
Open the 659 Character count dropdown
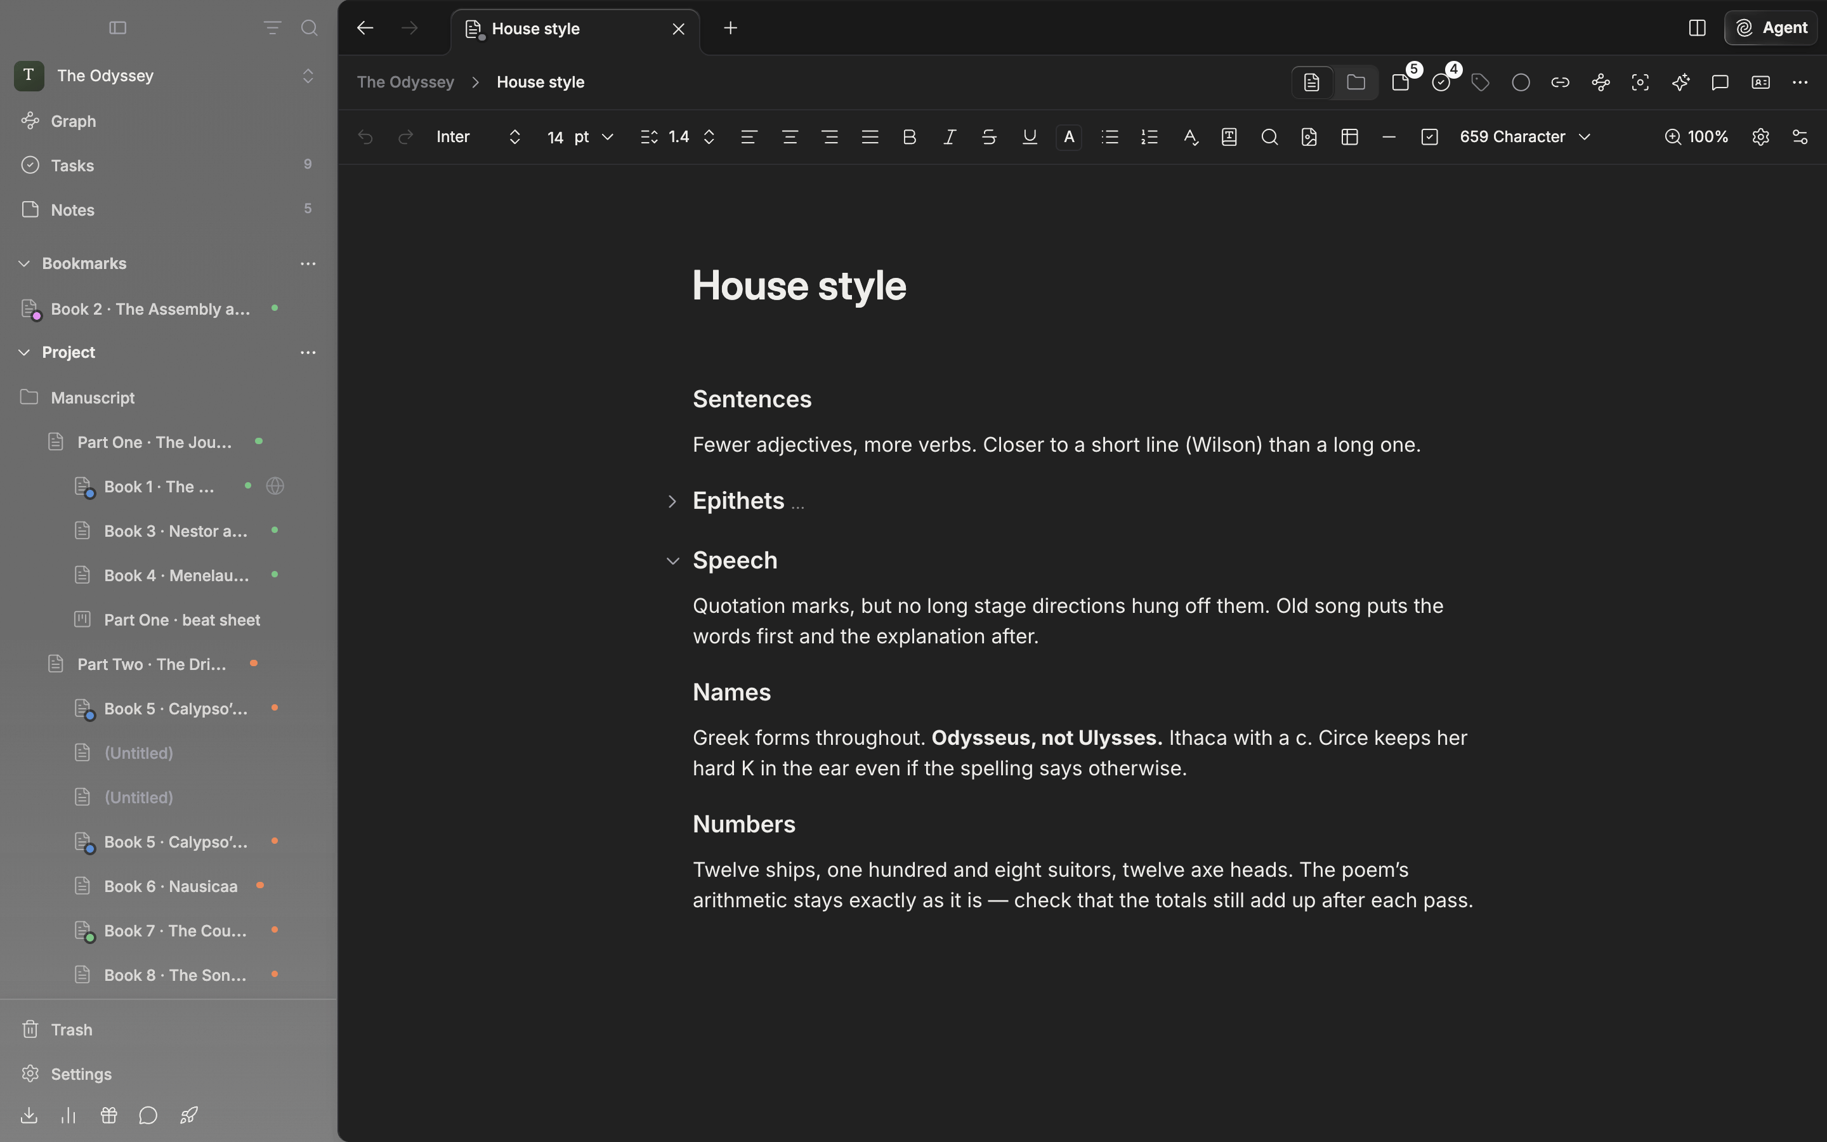[x=1525, y=136]
